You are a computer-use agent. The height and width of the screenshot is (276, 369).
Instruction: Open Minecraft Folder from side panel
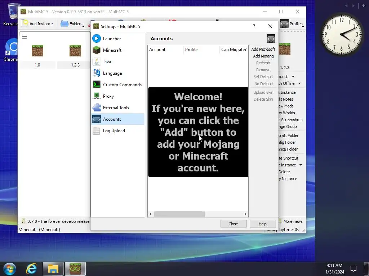click(x=288, y=135)
